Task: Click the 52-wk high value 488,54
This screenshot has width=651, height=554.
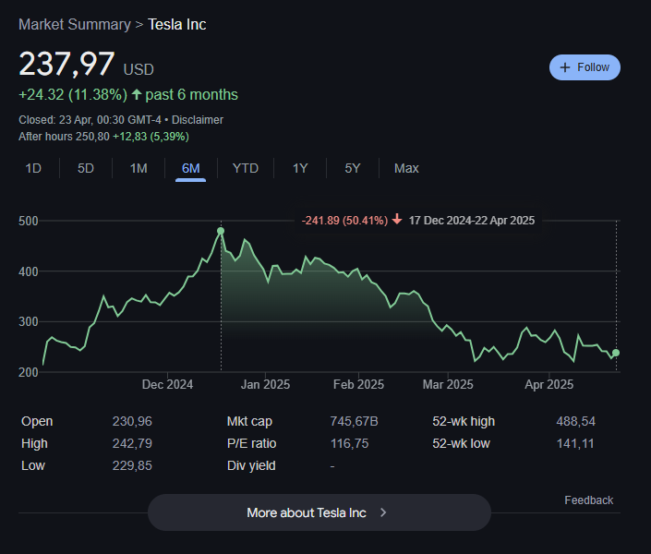Action: pos(576,421)
